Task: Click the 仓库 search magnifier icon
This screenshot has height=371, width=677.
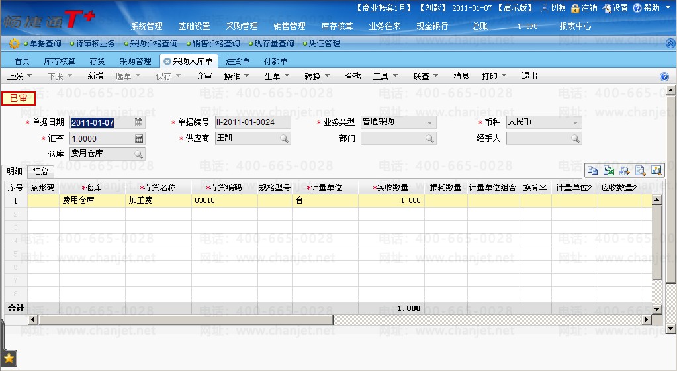Action: click(138, 154)
